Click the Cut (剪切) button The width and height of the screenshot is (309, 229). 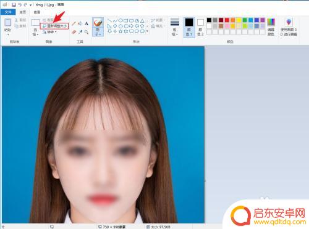pos(20,20)
